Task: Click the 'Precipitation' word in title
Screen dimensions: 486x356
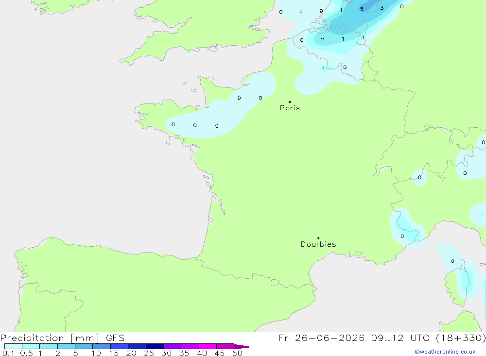Action: [32, 338]
